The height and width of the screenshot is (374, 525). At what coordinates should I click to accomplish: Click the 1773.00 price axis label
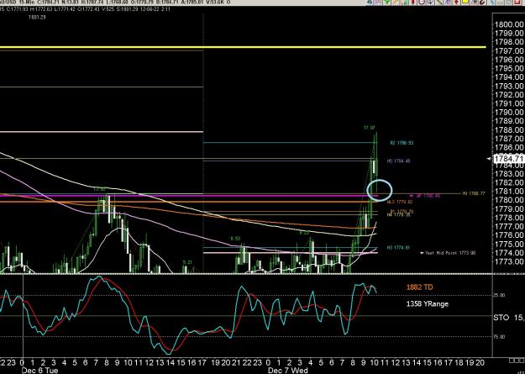pos(509,261)
